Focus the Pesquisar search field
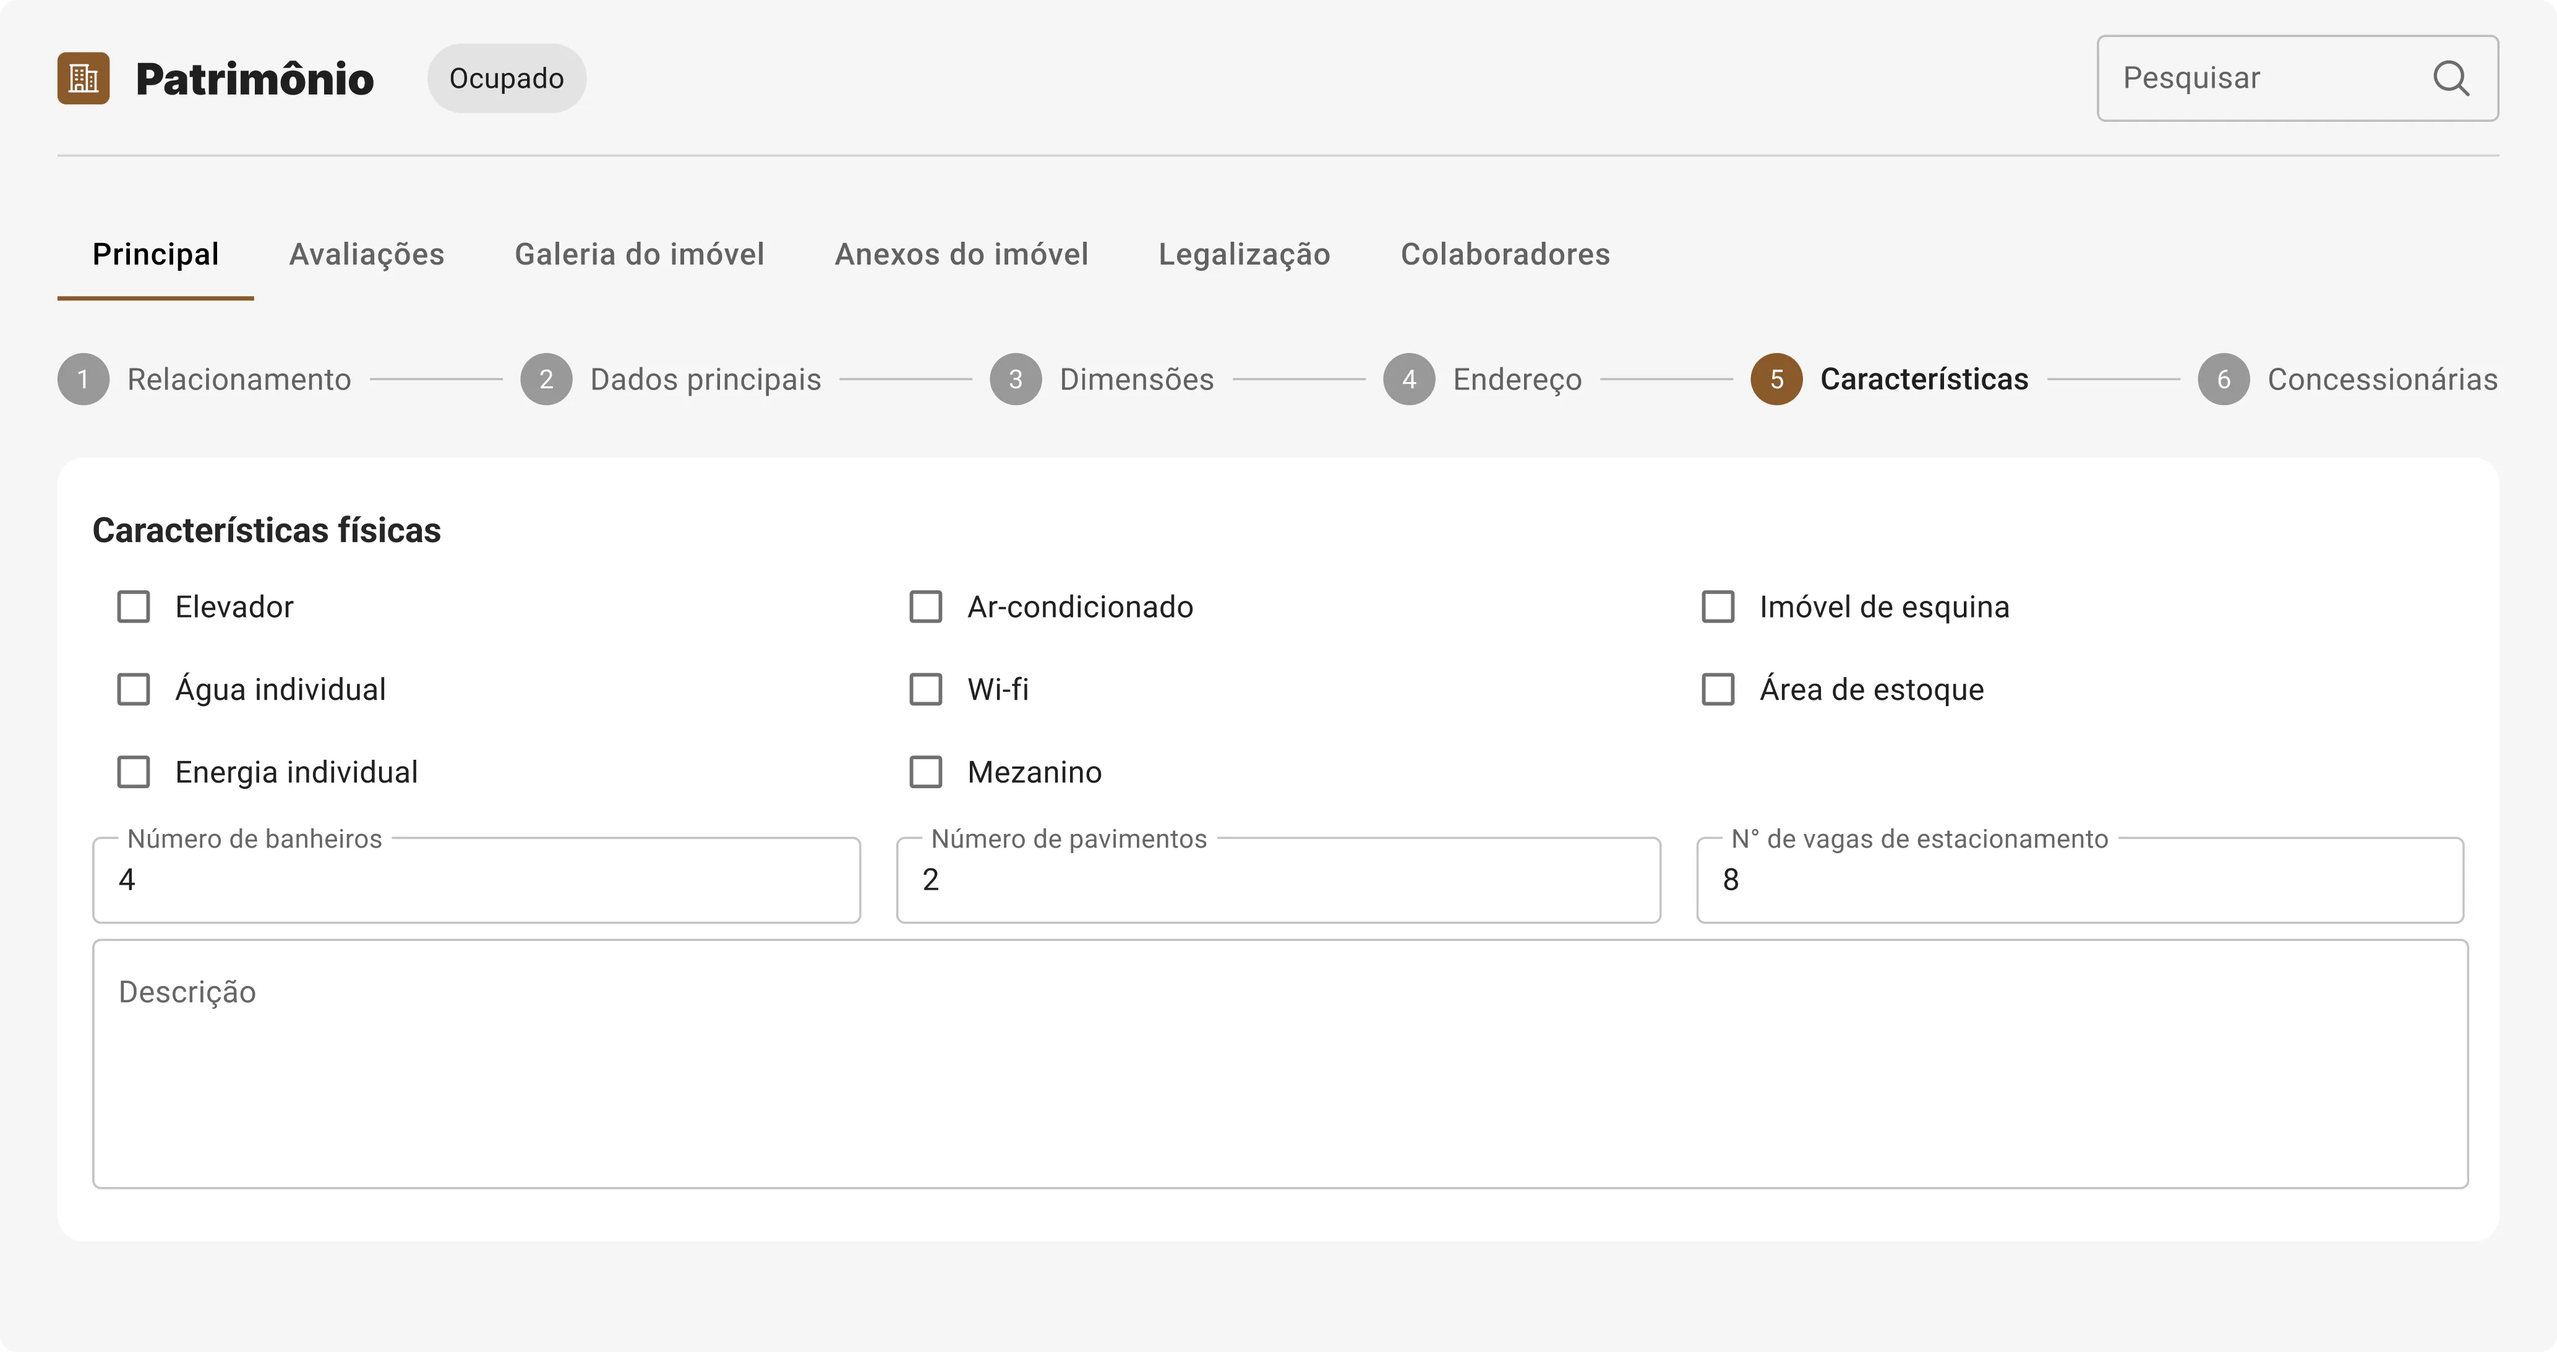Image resolution: width=2557 pixels, height=1352 pixels. [2298, 79]
